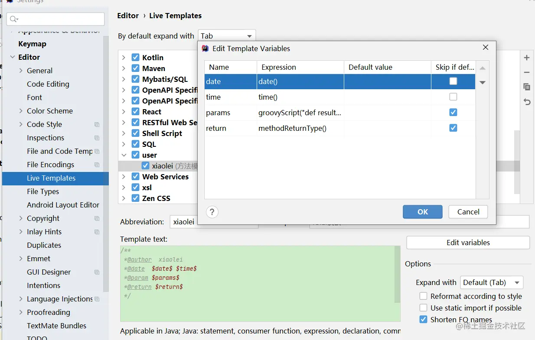Viewport: 535px width, 340px height.
Task: Duplicate the selected template icon
Action: (527, 87)
